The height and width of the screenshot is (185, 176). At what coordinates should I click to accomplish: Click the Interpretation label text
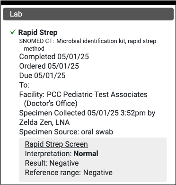(49, 154)
